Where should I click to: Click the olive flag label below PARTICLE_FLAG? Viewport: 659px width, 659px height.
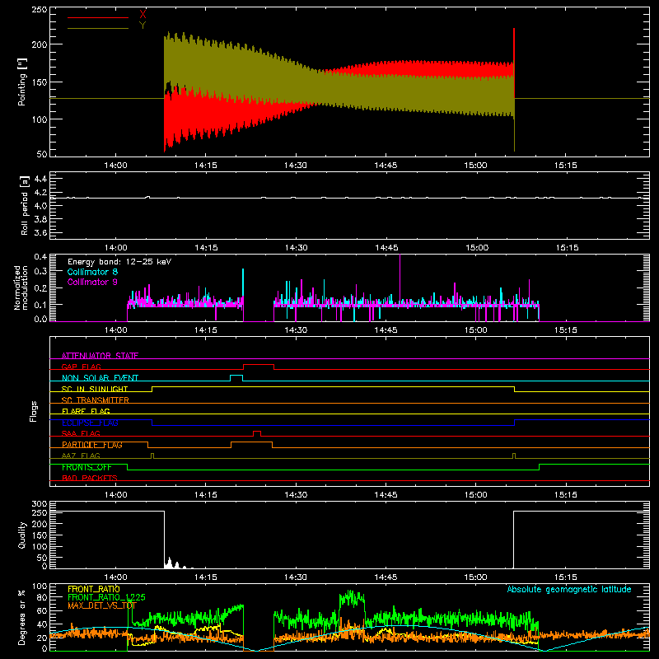[x=81, y=456]
